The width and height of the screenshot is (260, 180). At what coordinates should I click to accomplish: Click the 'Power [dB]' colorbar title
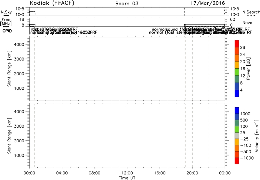click(248, 69)
